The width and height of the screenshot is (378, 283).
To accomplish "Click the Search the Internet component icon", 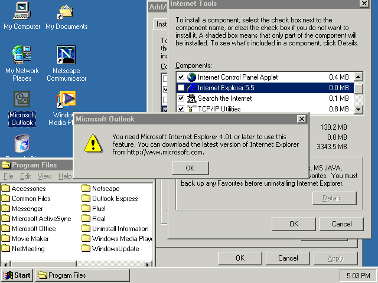I will pos(191,98).
